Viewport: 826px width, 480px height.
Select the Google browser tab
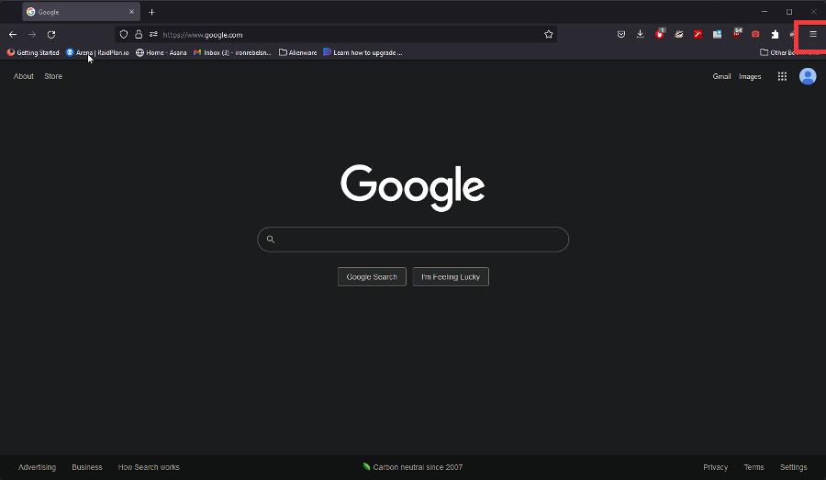tap(81, 12)
